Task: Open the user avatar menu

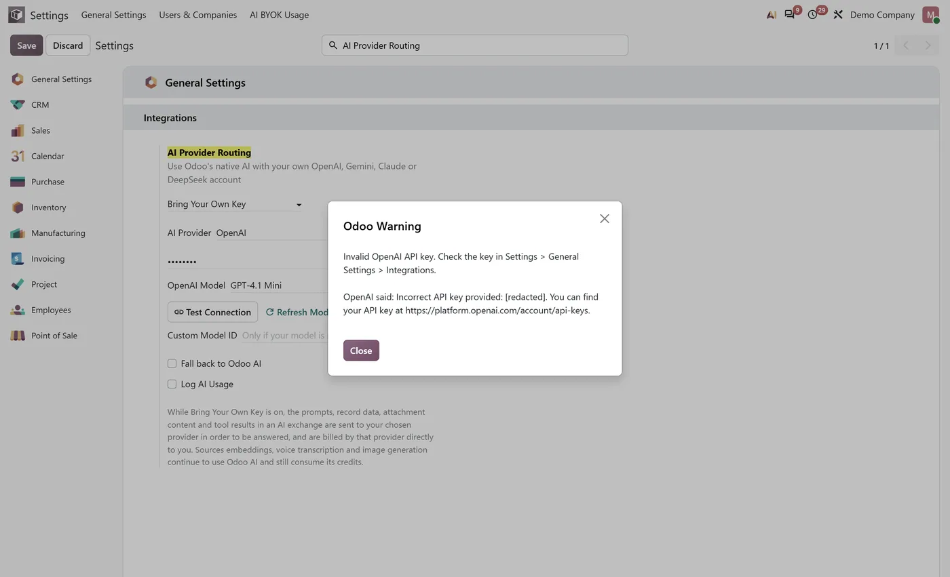Action: [930, 14]
